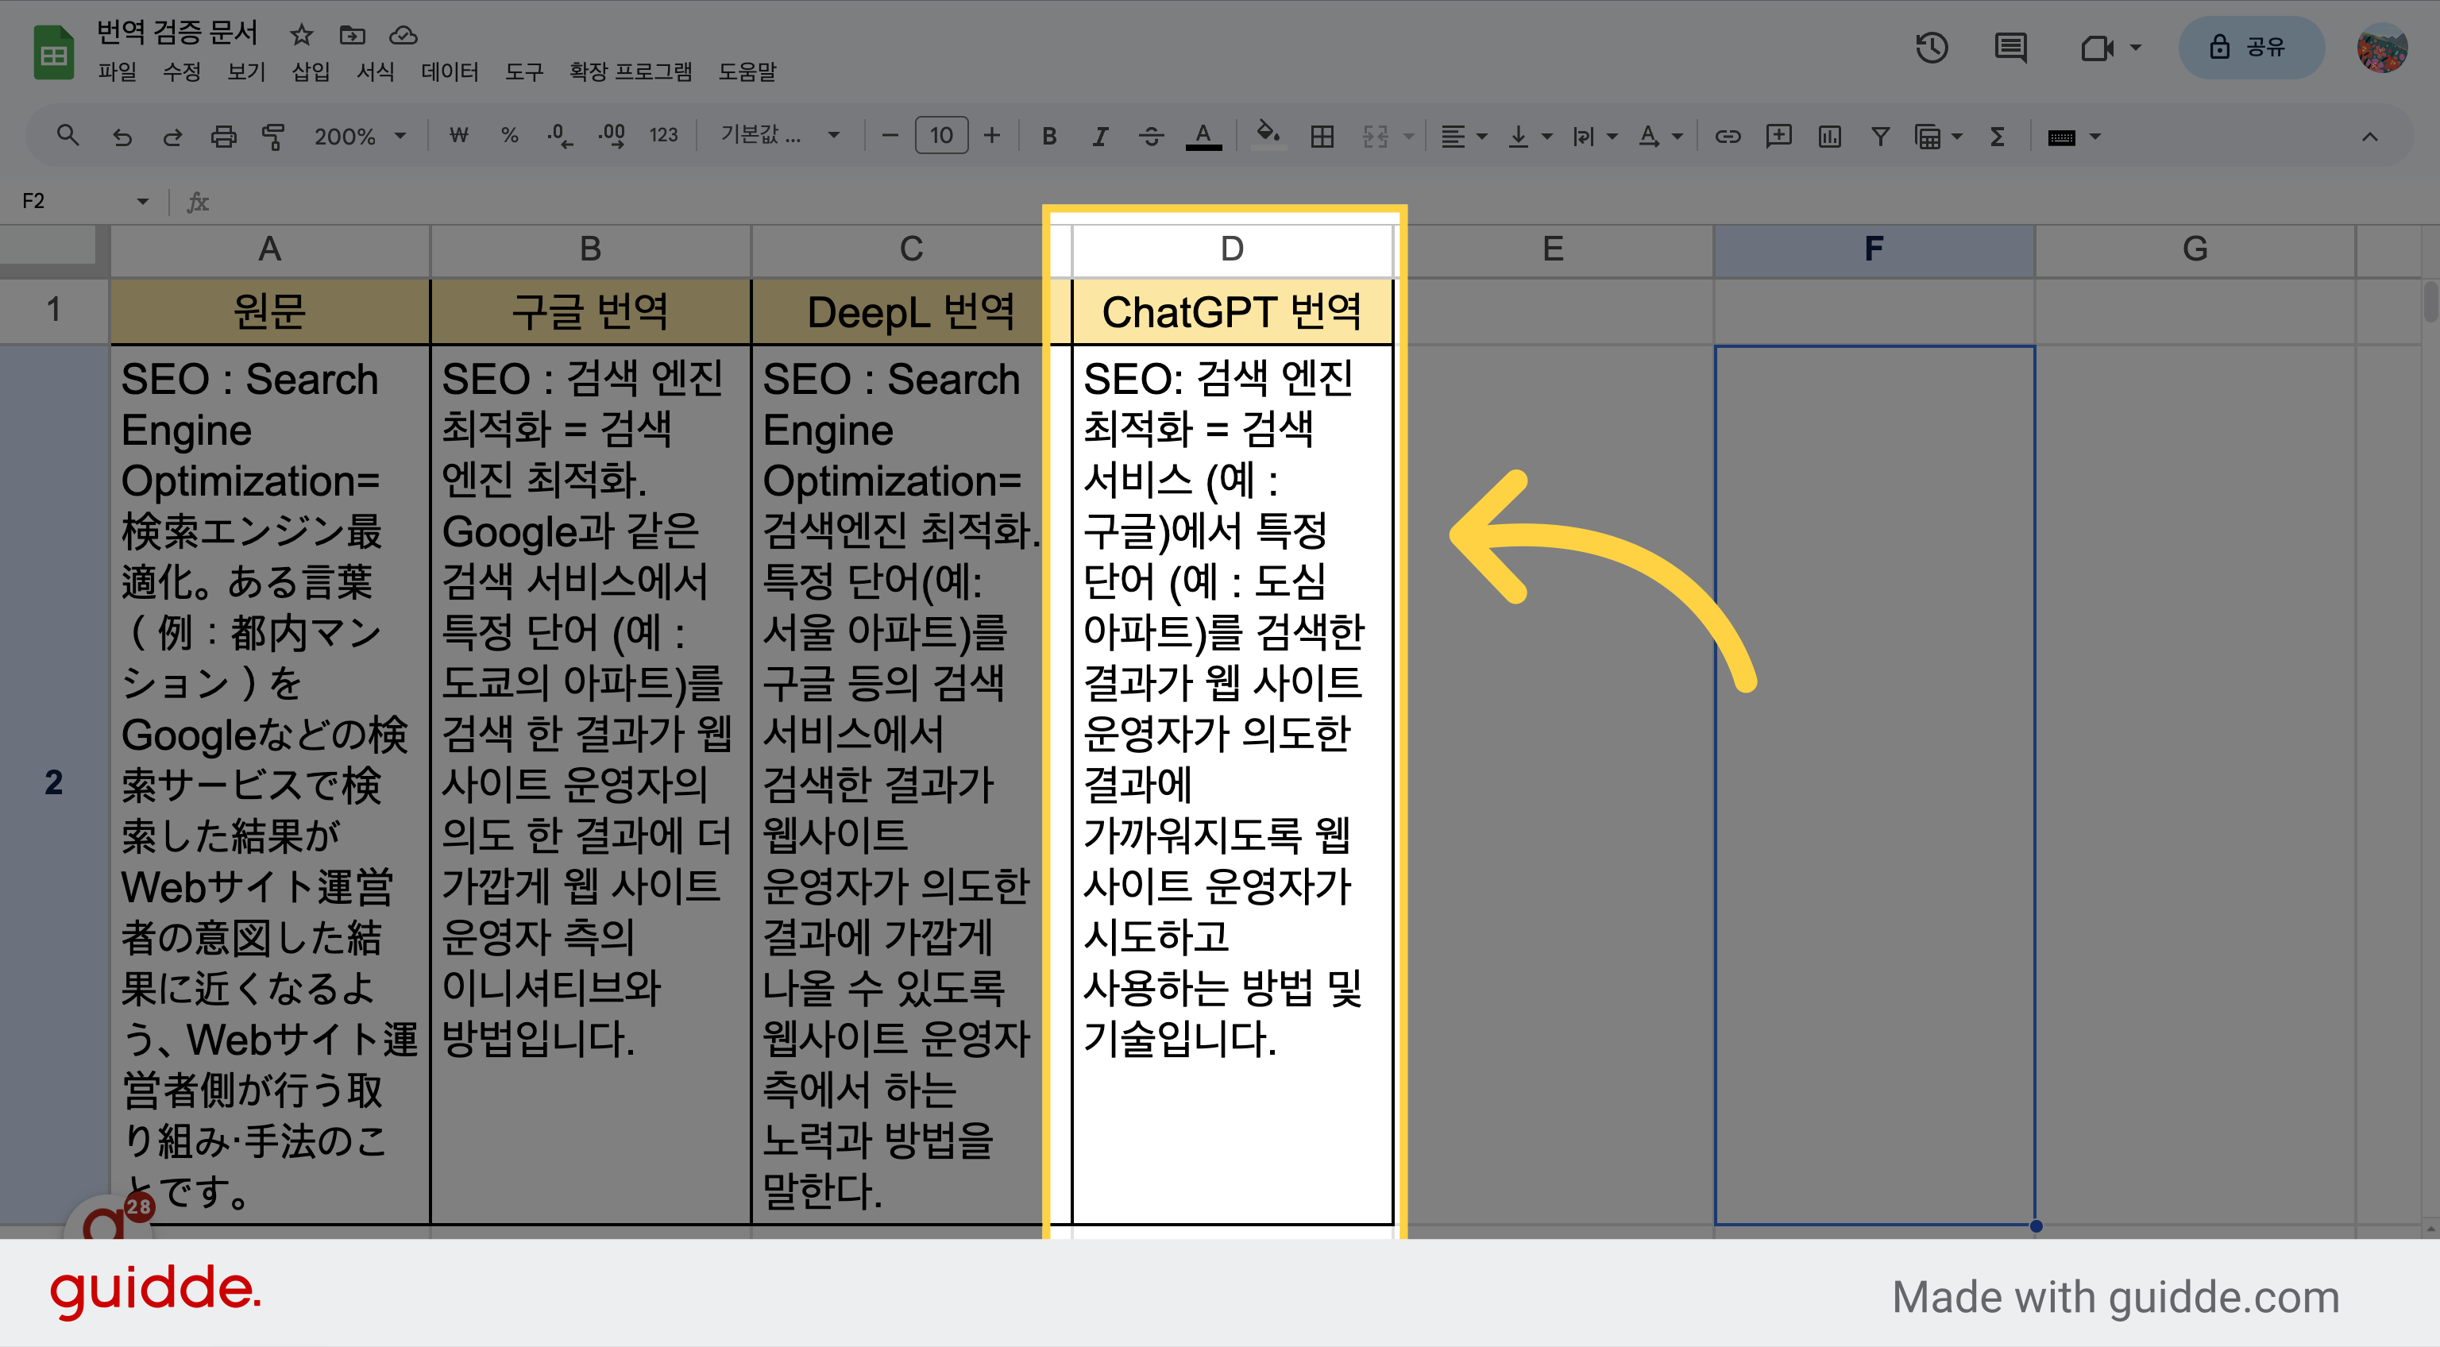This screenshot has height=1347, width=2440.
Task: Toggle bold formatting
Action: point(1048,137)
